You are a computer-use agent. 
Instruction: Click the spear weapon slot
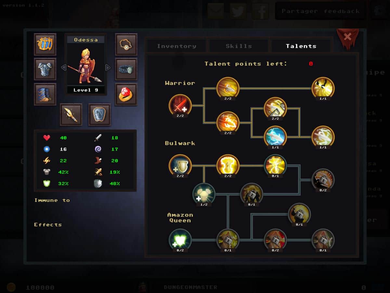[71, 115]
